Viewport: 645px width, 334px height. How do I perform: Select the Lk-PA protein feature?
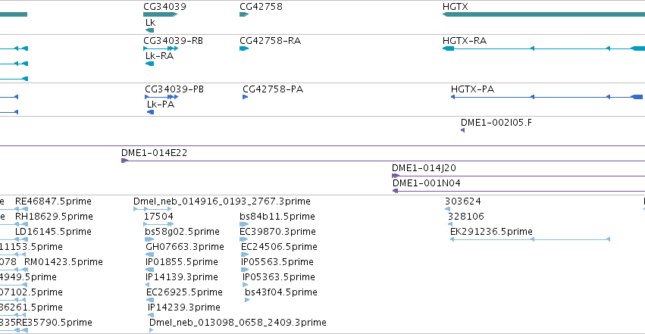(x=161, y=105)
